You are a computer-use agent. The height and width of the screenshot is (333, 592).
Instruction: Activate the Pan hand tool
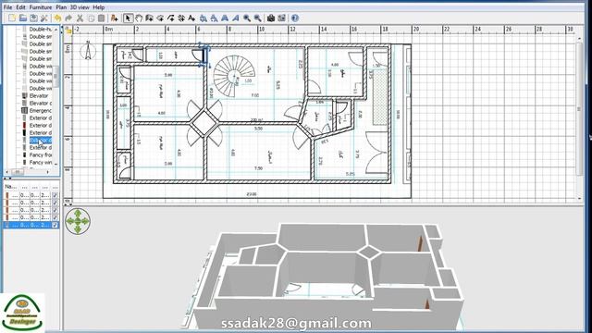point(139,18)
